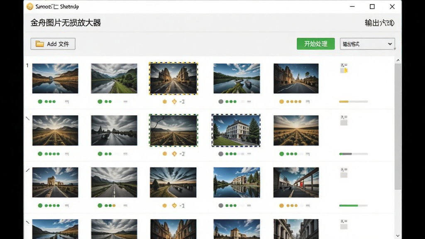Select the green-dashed field with branch thumbnail

pos(173,130)
